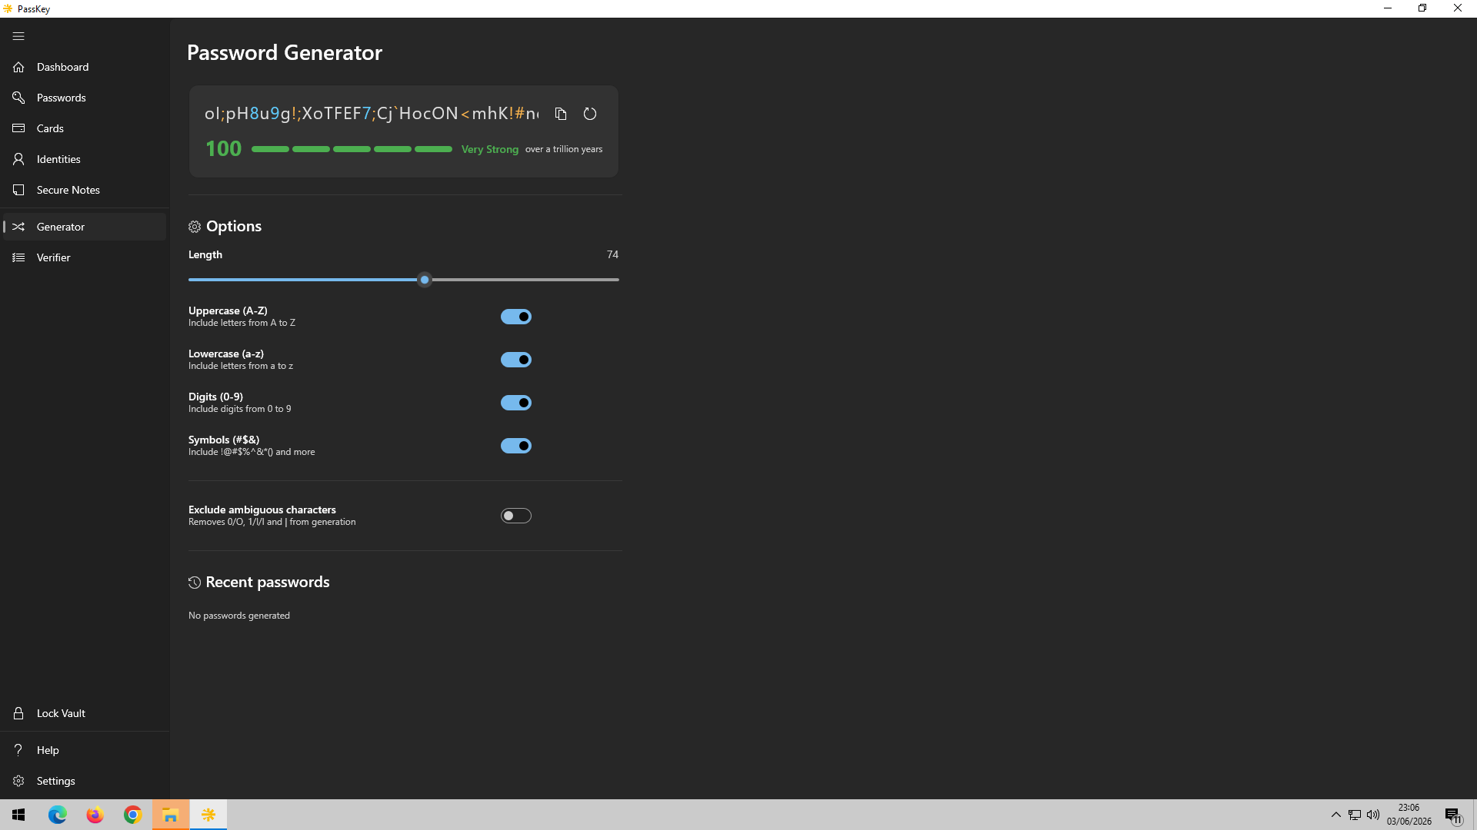The image size is (1477, 830).
Task: Click 'over a trillion years' estimate
Action: pyautogui.click(x=564, y=149)
